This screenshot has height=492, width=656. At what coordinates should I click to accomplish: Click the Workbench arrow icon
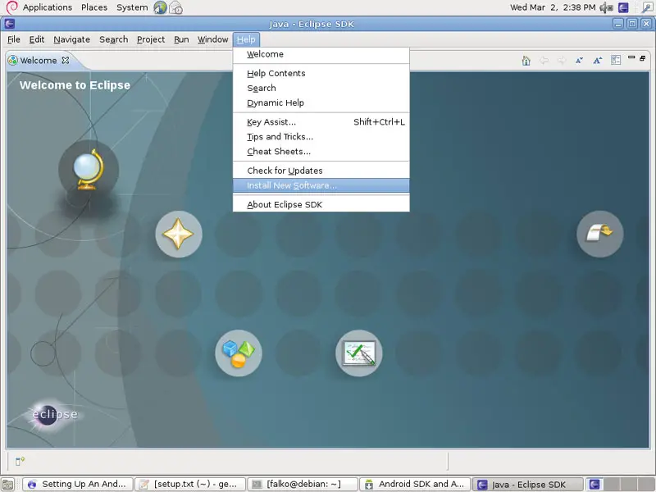[x=600, y=234]
